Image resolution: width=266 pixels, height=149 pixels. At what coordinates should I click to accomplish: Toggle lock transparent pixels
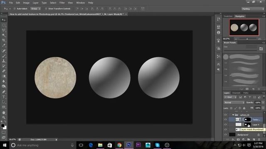[231, 108]
